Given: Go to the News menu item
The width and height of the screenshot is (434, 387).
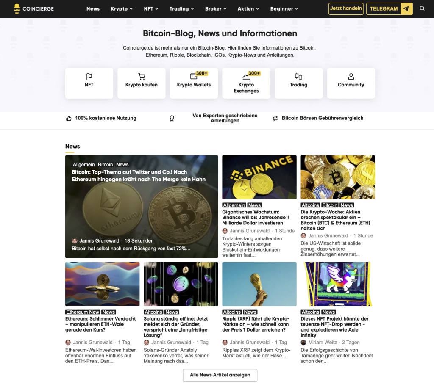Looking at the screenshot, I should pyautogui.click(x=93, y=9).
